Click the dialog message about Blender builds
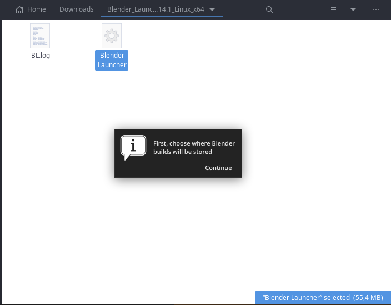Image resolution: width=391 pixels, height=305 pixels. (x=194, y=147)
